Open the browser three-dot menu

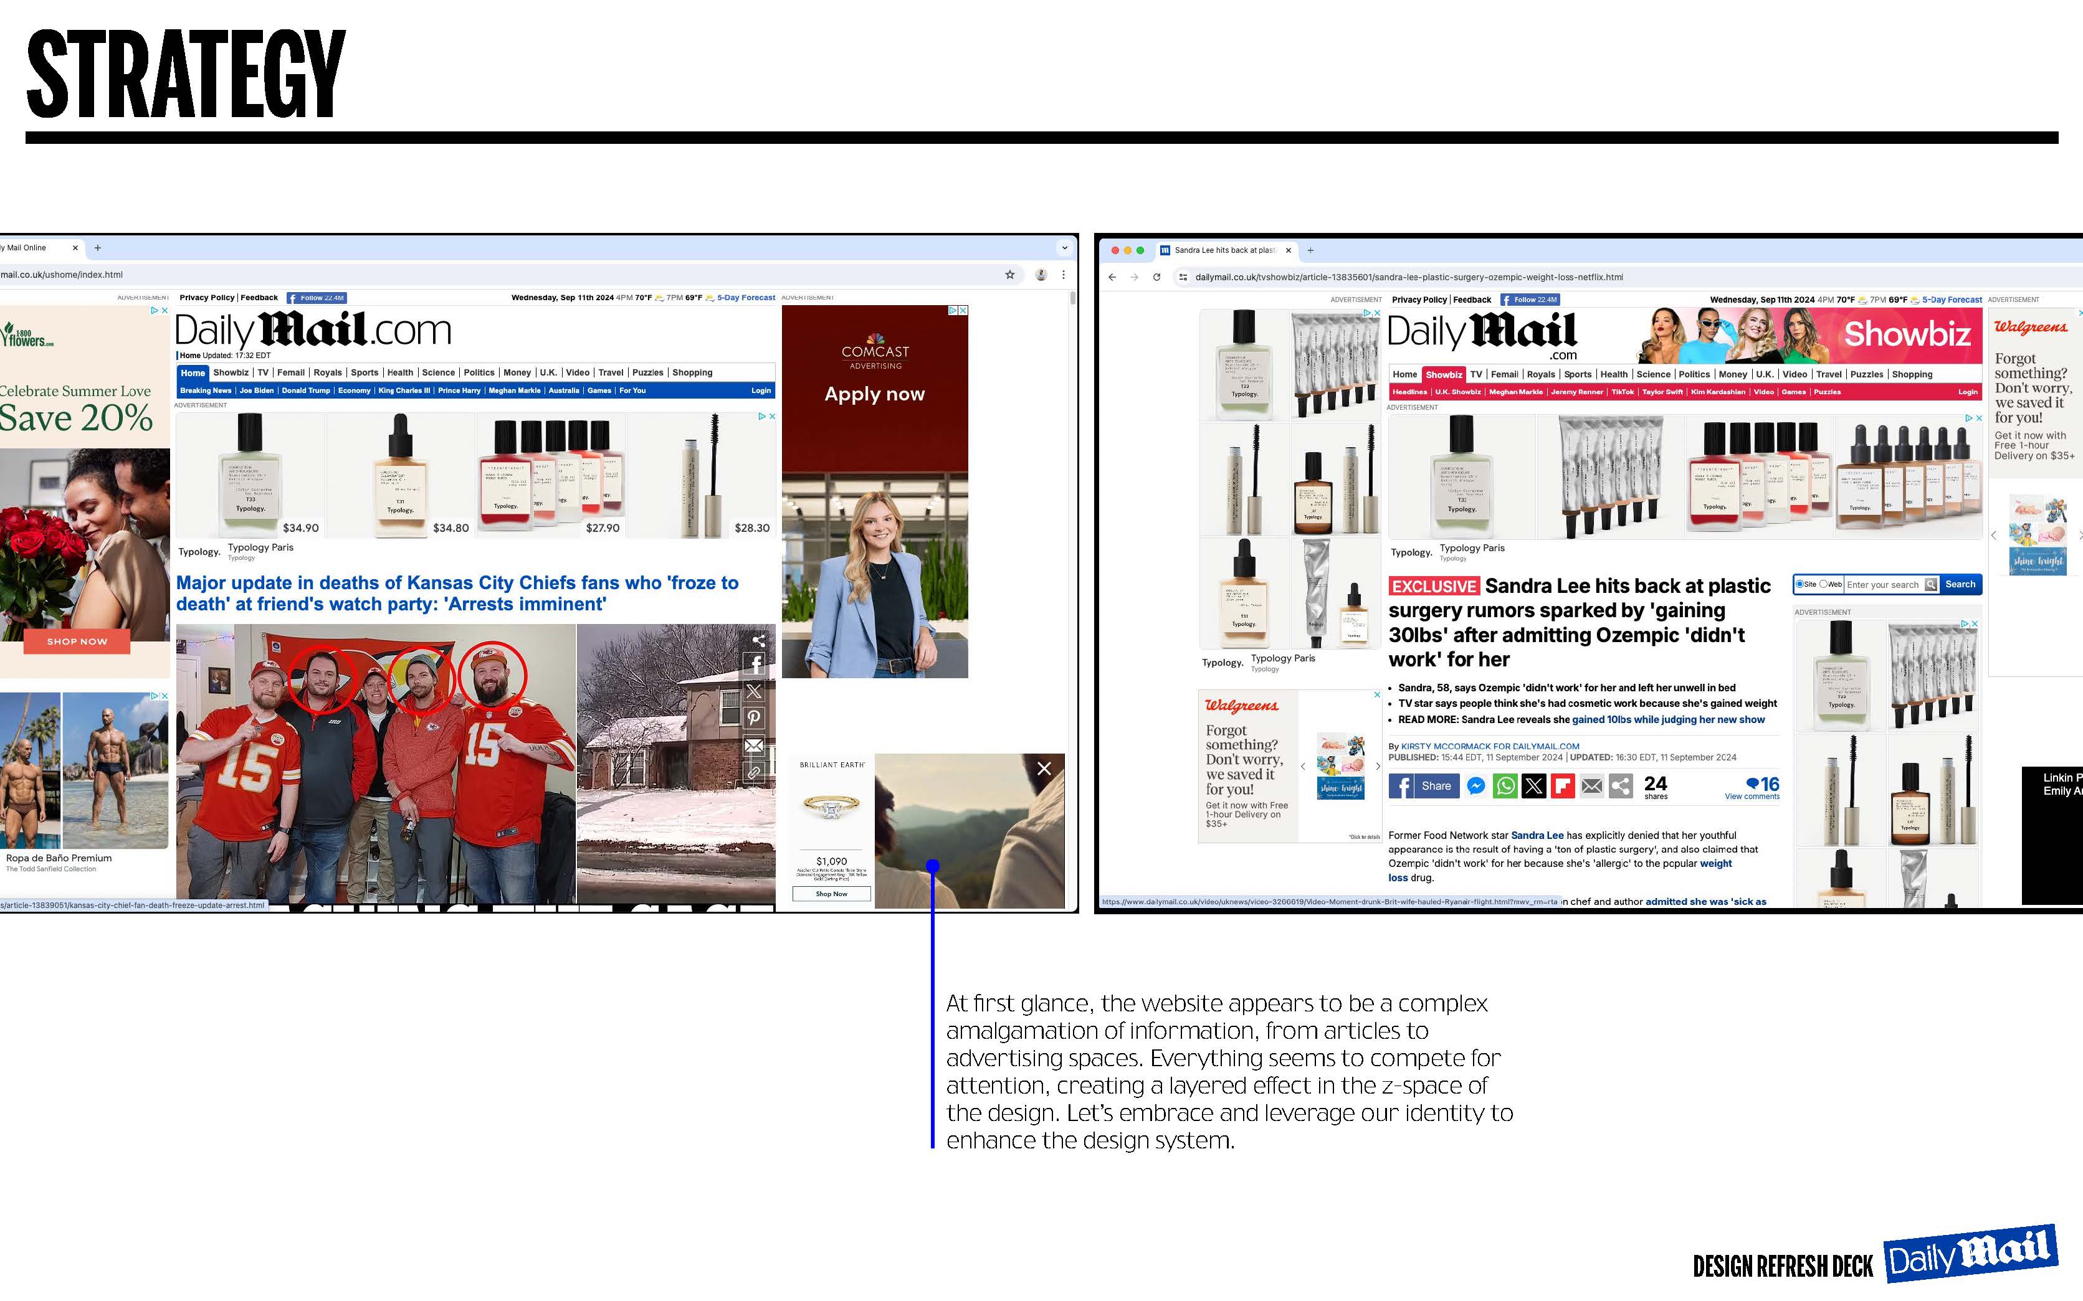pyautogui.click(x=1064, y=275)
